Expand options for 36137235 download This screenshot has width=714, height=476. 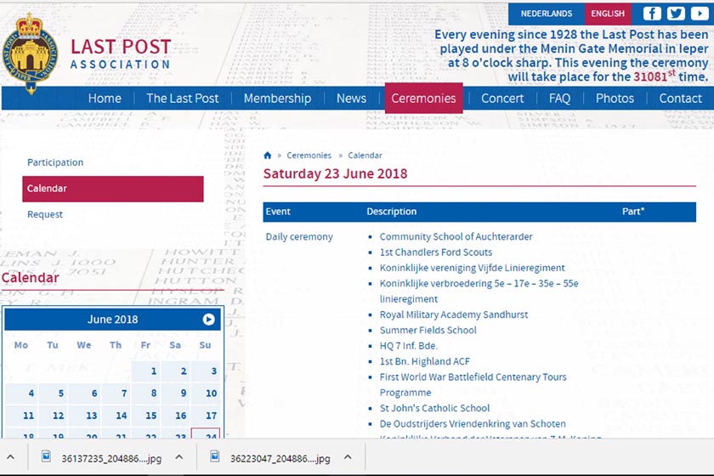pos(179,456)
